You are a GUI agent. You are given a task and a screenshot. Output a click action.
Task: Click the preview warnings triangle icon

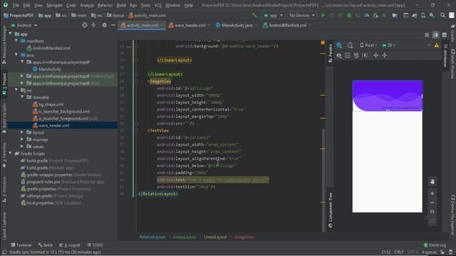pos(437,46)
